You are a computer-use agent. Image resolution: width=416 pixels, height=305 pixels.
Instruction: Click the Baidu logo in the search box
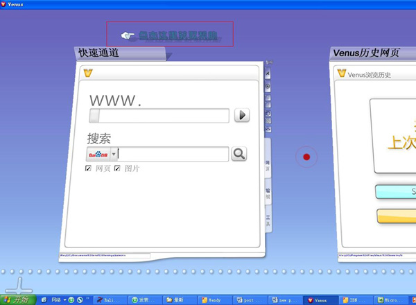(x=98, y=154)
